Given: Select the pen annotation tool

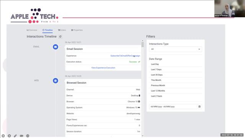Looking at the screenshot, I should click(15, 136).
